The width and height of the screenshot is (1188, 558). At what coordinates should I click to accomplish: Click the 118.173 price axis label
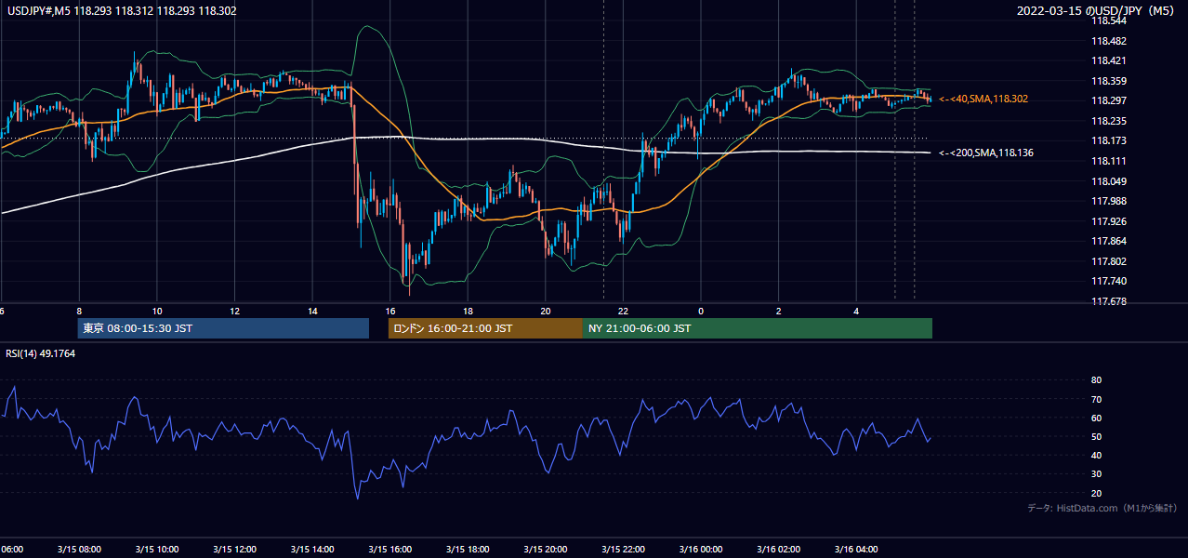[1109, 140]
